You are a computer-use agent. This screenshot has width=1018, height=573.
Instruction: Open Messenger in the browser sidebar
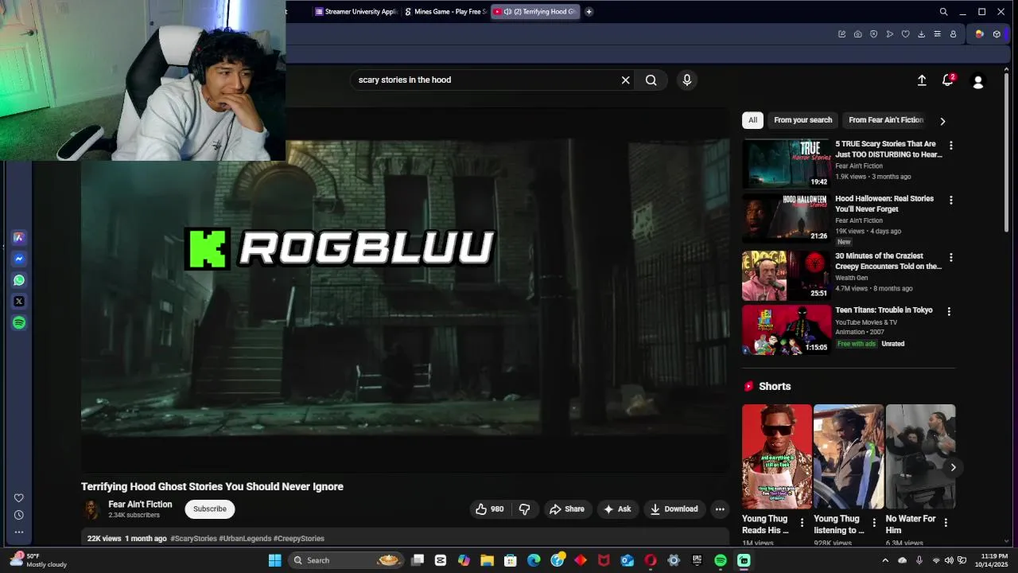[19, 259]
